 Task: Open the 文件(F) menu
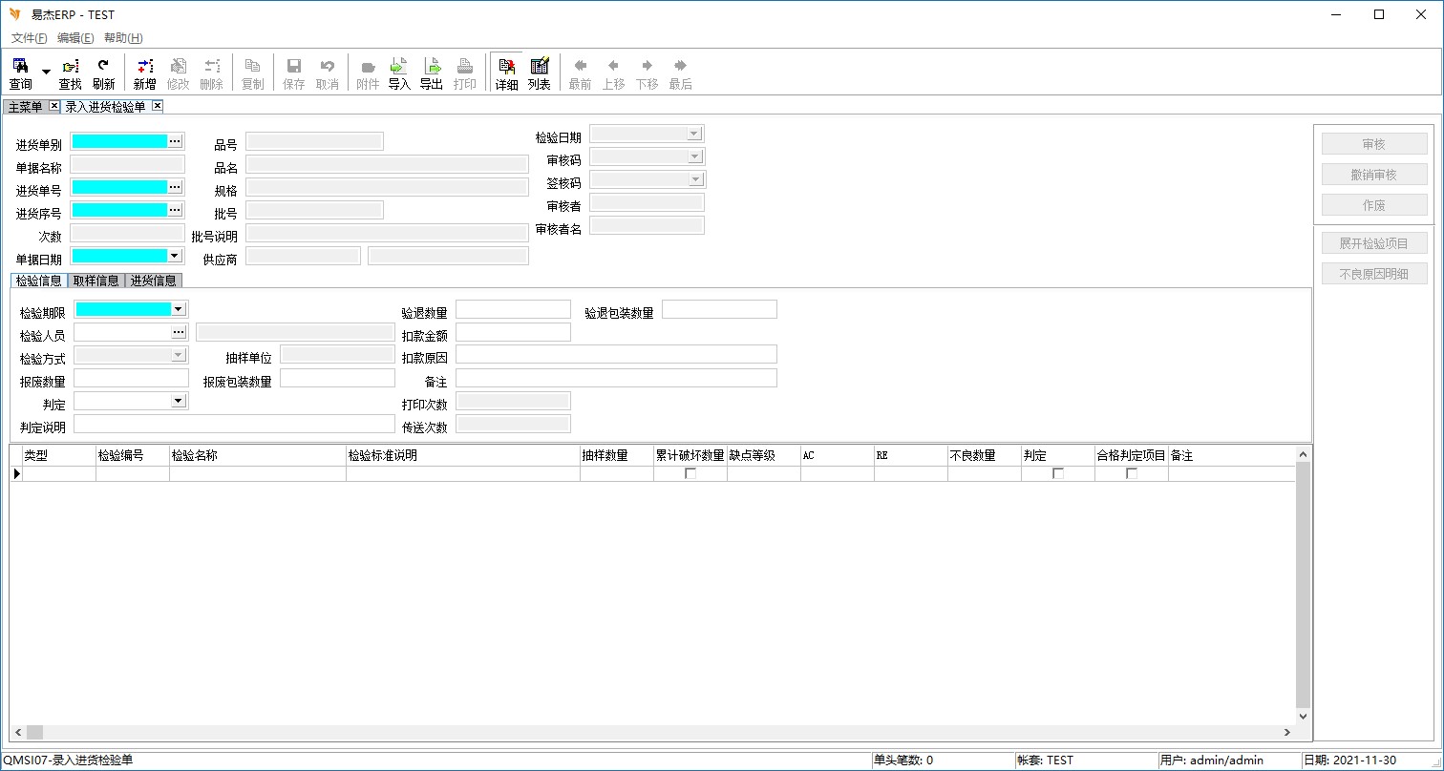click(29, 38)
